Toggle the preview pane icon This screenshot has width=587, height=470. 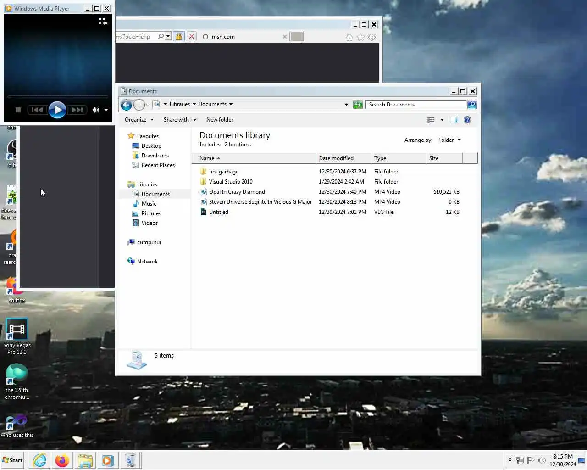pos(454,120)
